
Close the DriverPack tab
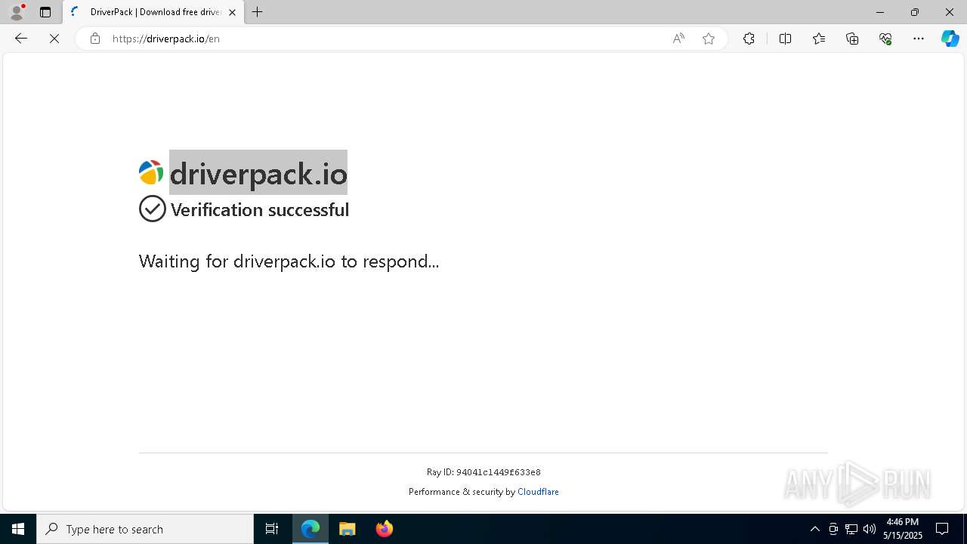click(x=232, y=12)
